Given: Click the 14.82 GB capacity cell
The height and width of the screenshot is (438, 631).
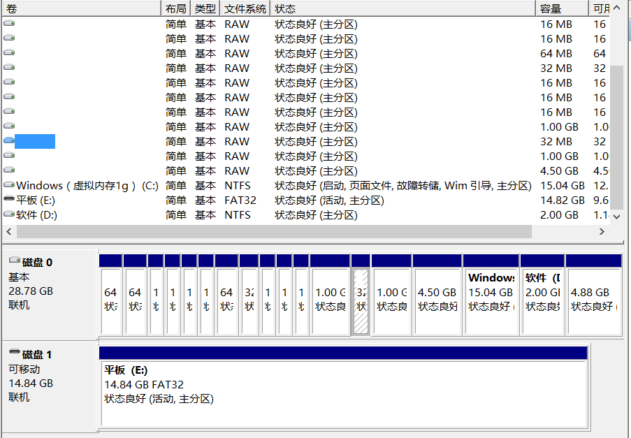Looking at the screenshot, I should click(x=563, y=200).
